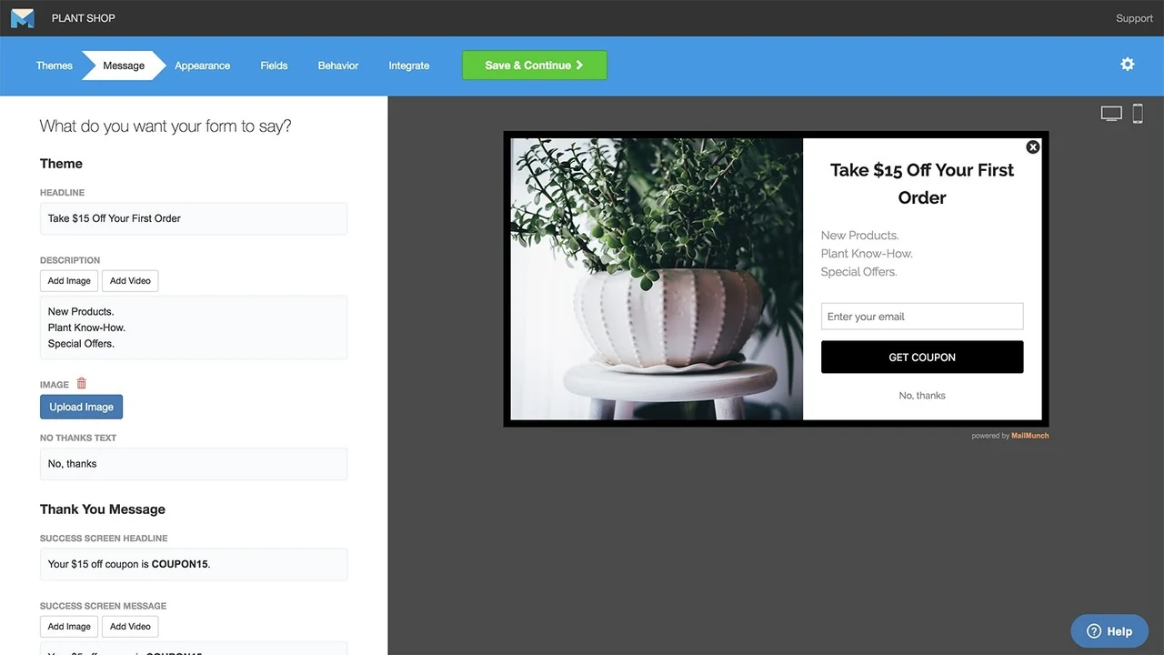
Task: Click the MailMunch logo in the top bar
Action: click(22, 17)
